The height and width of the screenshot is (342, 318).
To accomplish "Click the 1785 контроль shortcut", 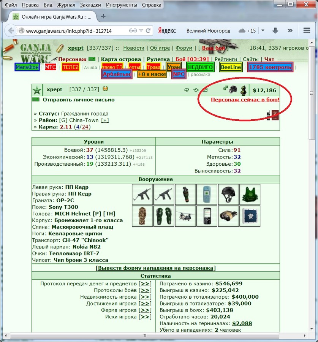I will click(270, 67).
